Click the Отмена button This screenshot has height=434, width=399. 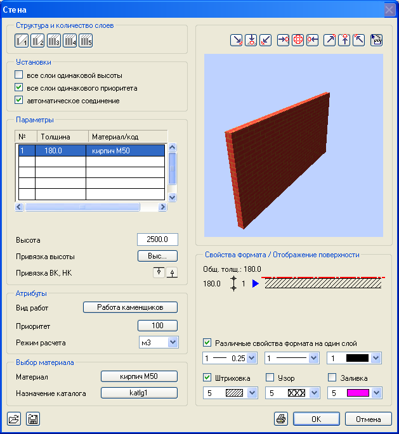point(369,419)
